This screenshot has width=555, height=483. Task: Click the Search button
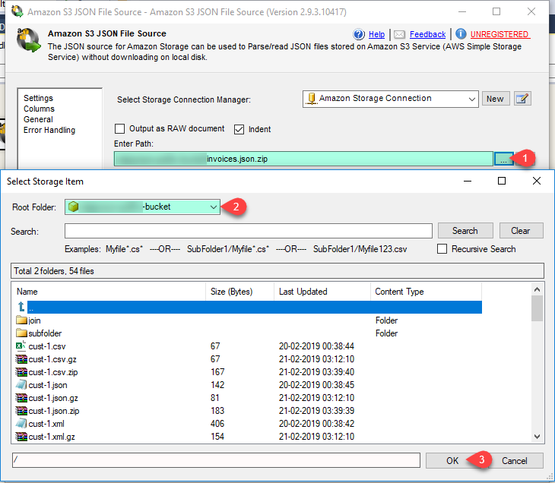click(465, 231)
